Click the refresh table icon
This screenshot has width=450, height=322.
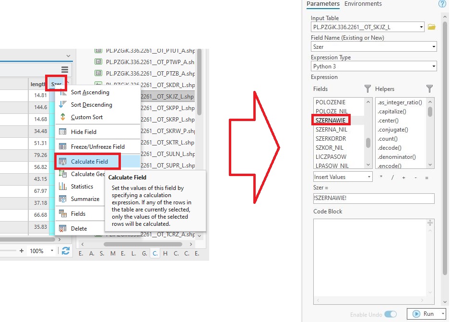point(66,251)
